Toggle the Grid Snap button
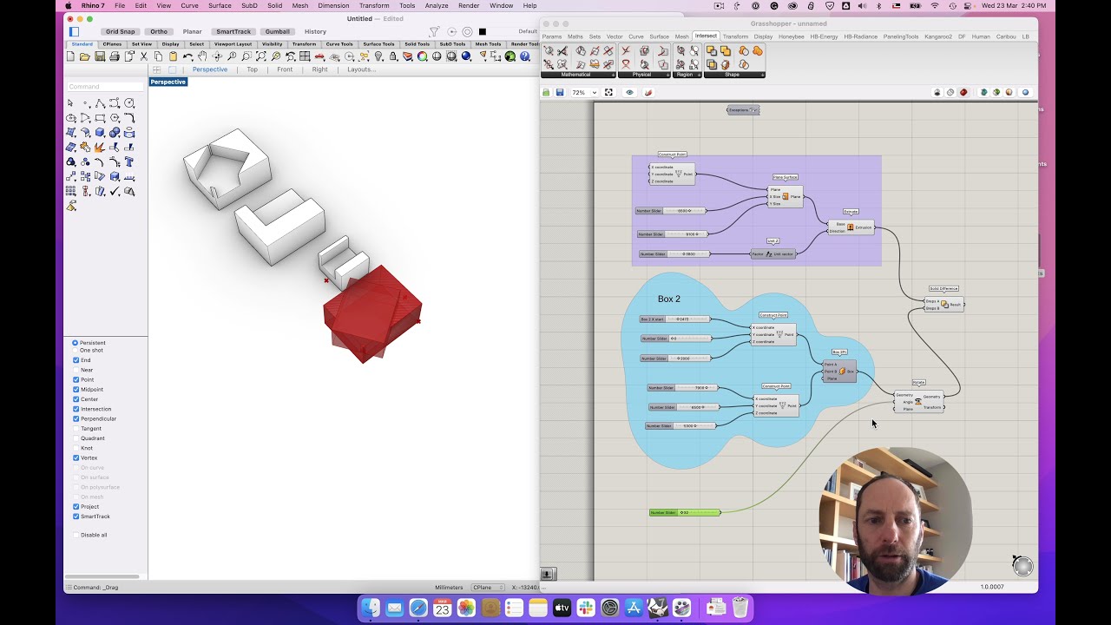This screenshot has width=1111, height=625. pos(121,31)
